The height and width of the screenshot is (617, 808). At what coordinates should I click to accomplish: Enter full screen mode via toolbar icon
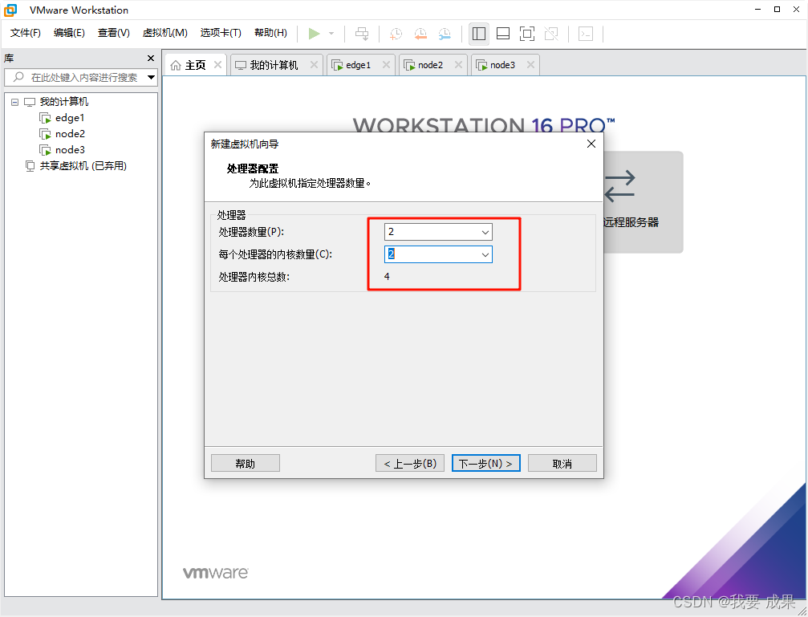point(527,34)
